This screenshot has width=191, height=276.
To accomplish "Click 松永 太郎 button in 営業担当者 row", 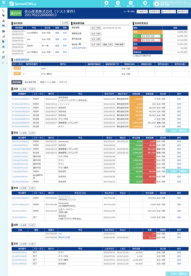I will tap(96, 34).
